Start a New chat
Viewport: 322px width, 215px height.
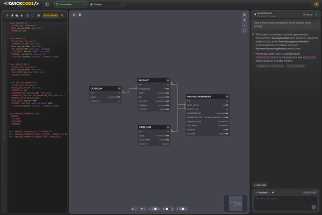tap(260, 185)
